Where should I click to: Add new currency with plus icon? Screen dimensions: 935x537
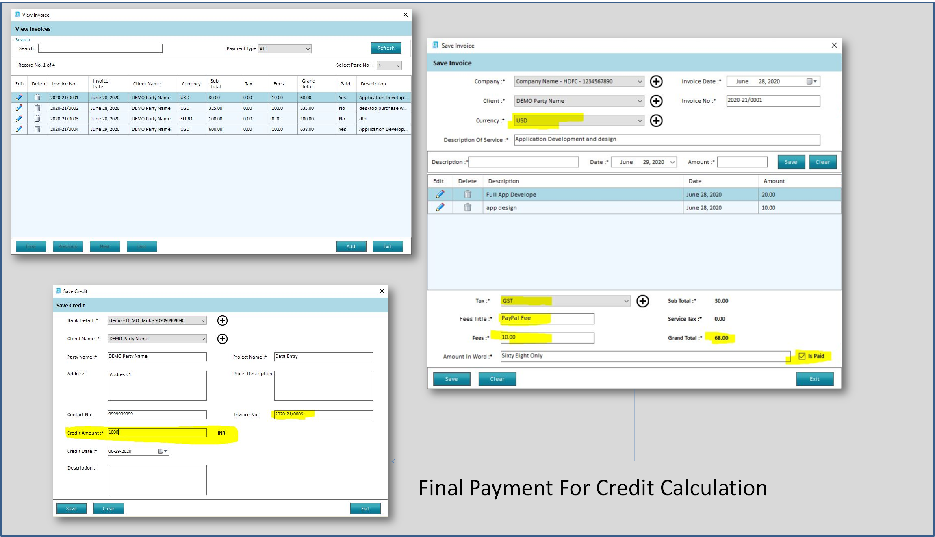point(656,121)
